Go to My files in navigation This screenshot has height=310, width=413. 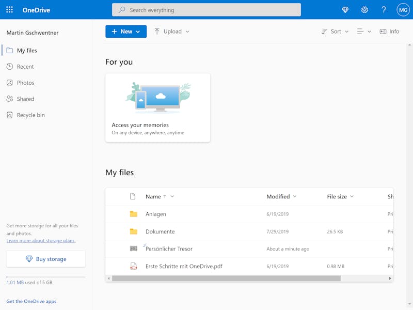pyautogui.click(x=27, y=50)
